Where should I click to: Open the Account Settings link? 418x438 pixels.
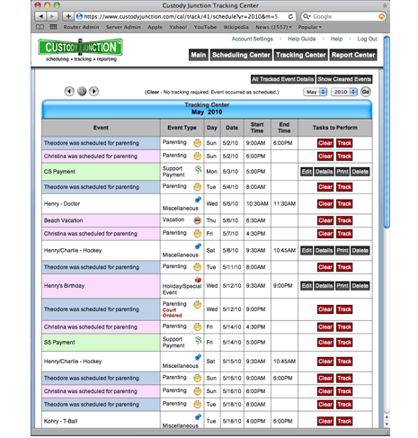[x=253, y=39]
